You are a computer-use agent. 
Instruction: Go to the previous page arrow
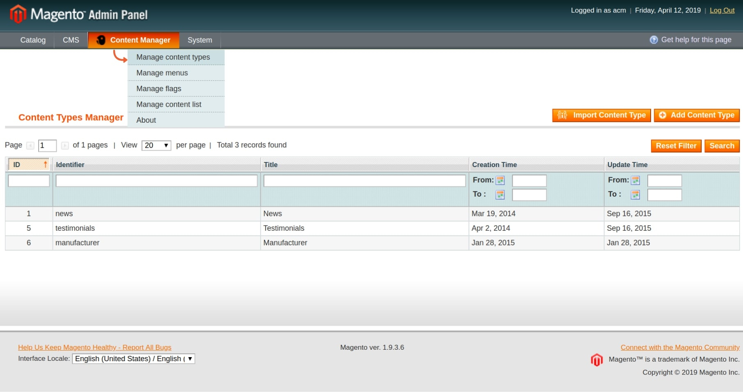click(30, 146)
